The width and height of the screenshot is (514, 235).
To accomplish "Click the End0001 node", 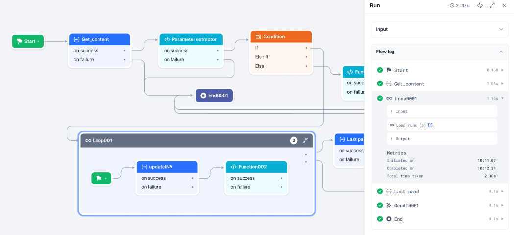I will tap(214, 96).
